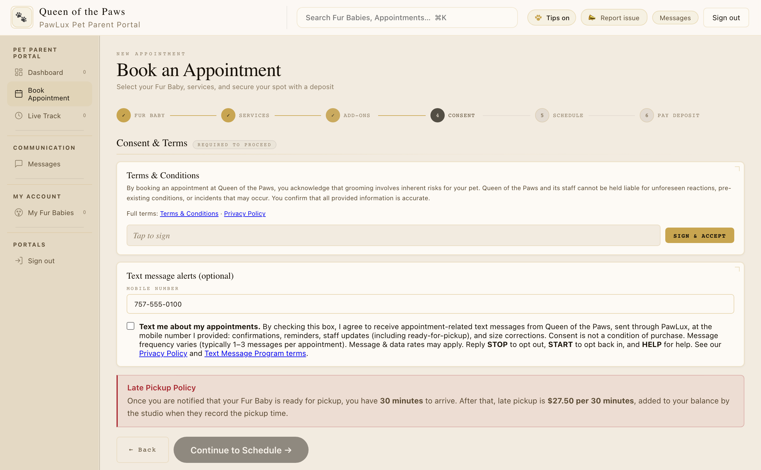Image resolution: width=761 pixels, height=470 pixels.
Task: Open Dashboard from the sidebar
Action: point(50,72)
